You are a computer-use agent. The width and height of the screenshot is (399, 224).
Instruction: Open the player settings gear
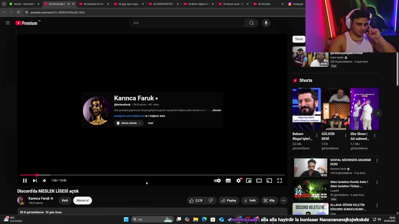pyautogui.click(x=238, y=180)
